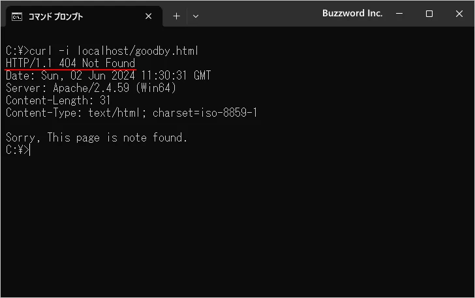The width and height of the screenshot is (475, 298).
Task: Click the Content-Length: 31 header line
Action: click(58, 100)
